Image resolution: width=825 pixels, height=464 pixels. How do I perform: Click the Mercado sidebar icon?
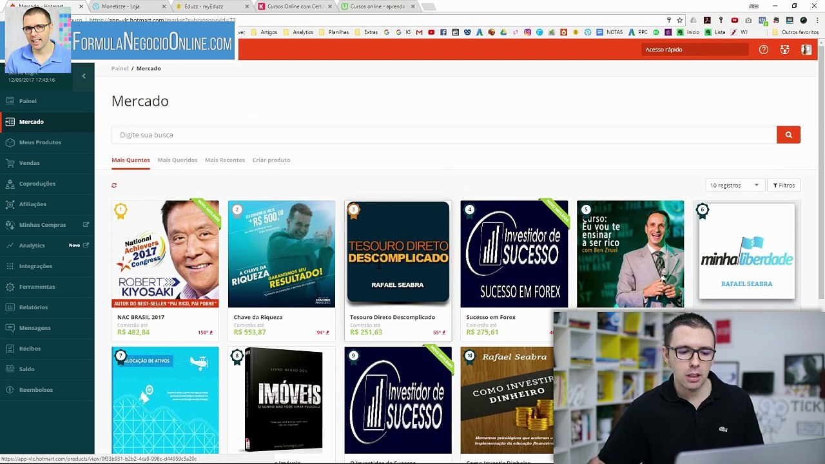click(x=10, y=122)
